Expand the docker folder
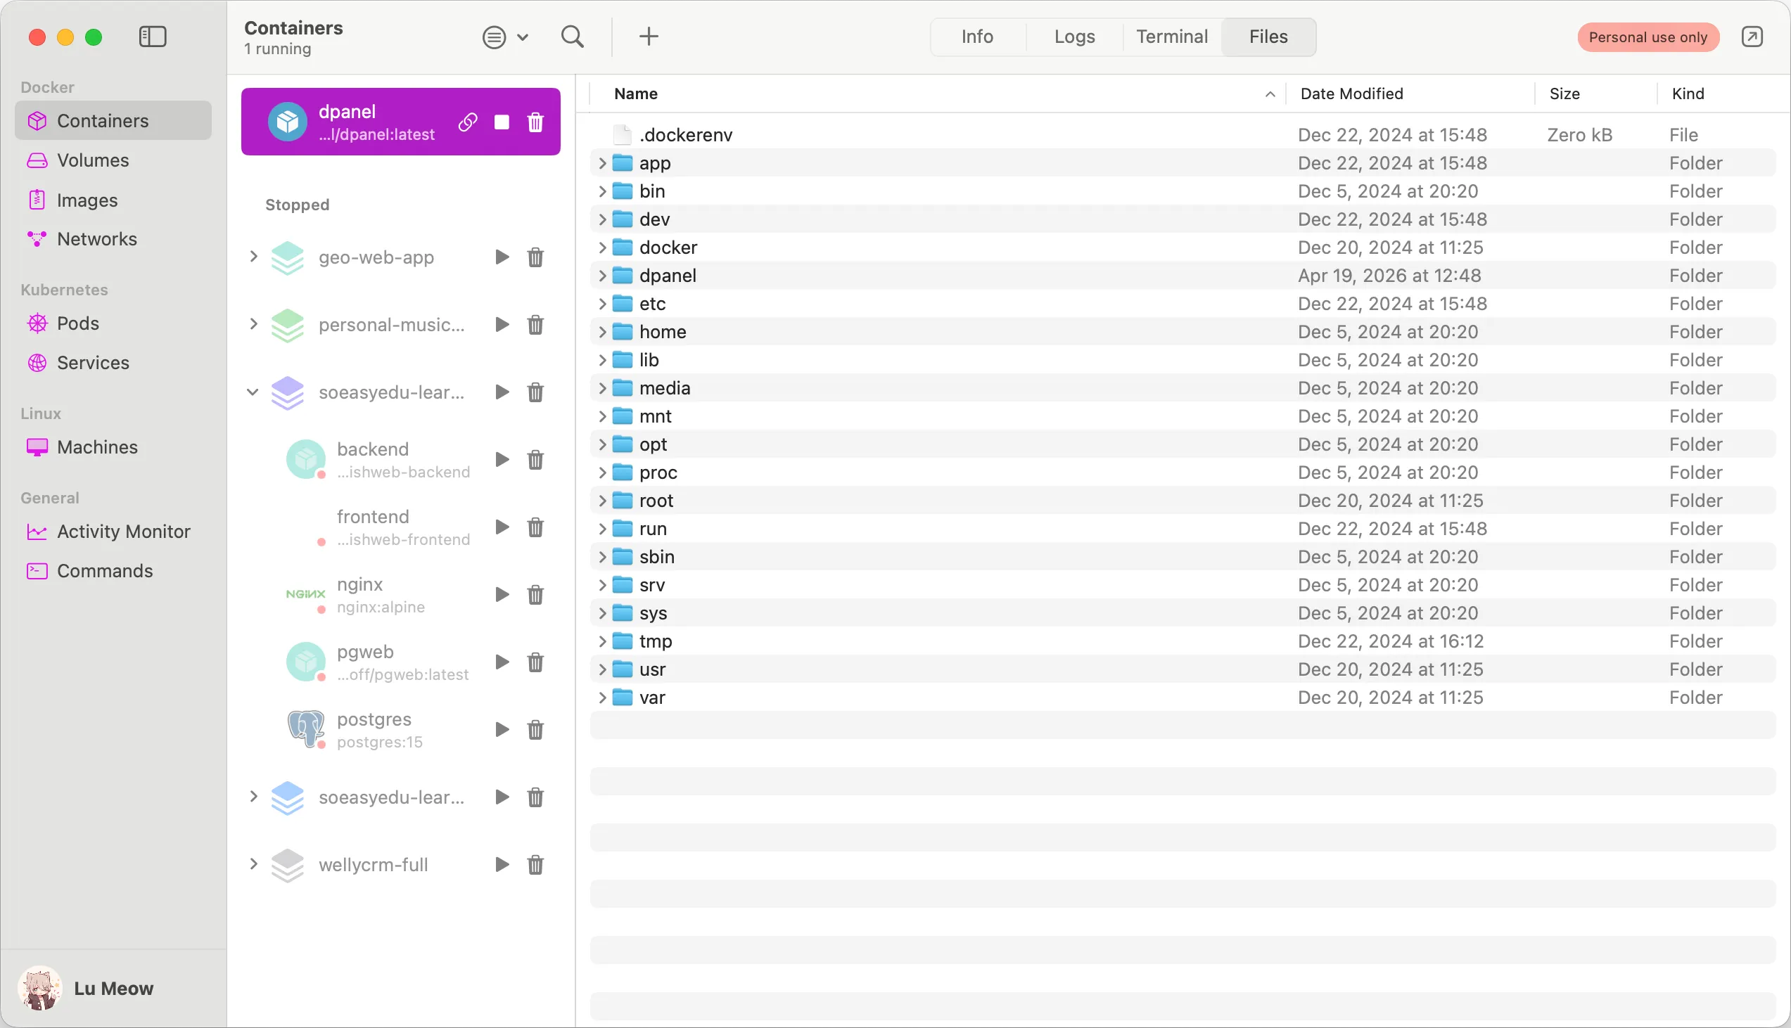 click(602, 248)
